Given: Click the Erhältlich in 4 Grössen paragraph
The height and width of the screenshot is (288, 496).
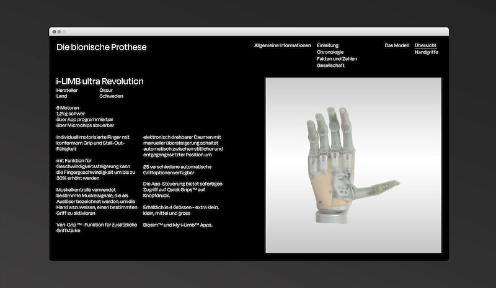Looking at the screenshot, I should tap(181, 210).
